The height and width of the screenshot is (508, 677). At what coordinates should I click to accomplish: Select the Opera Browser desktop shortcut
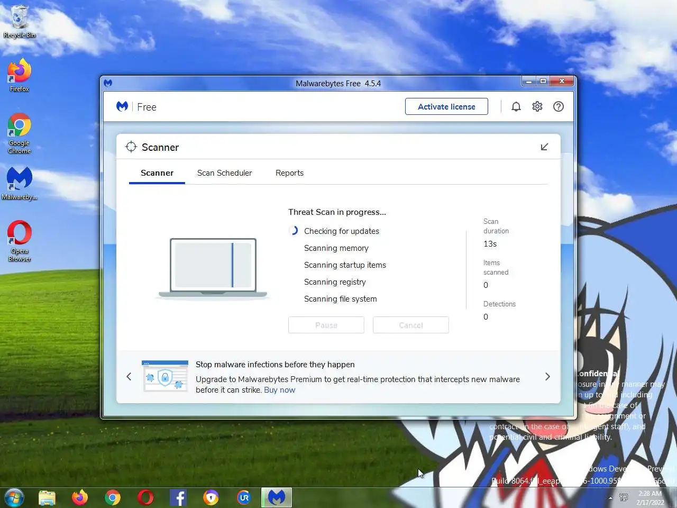point(20,241)
